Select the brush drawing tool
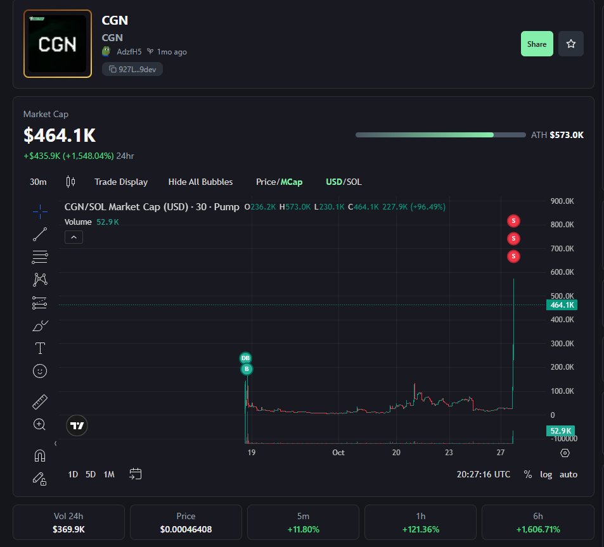The height and width of the screenshot is (547, 604). (x=40, y=326)
